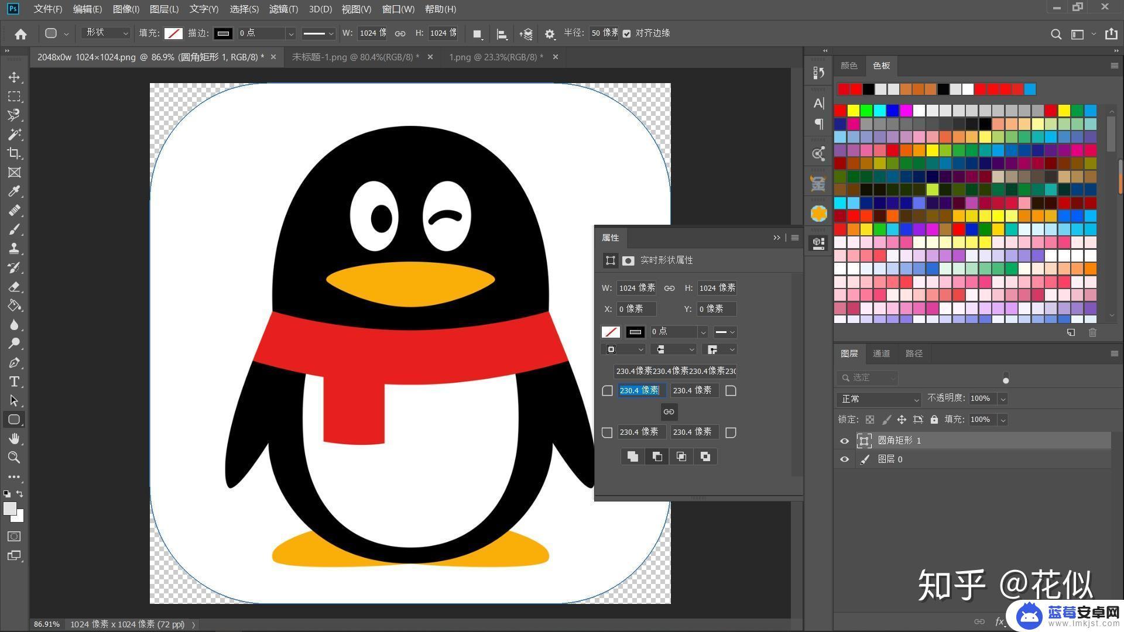Switch to the 通道 tab

[x=881, y=353]
